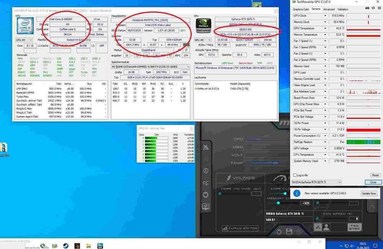Click the GPU-Z refresh icon
The width and height of the screenshot is (383, 249).
(373, 8)
